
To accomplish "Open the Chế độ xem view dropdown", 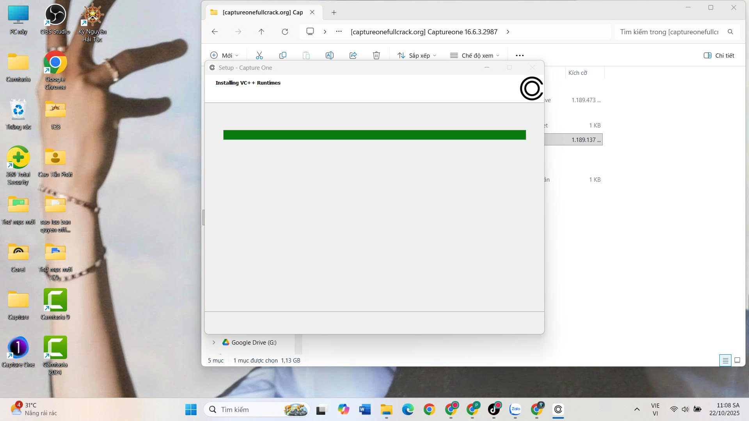I will tap(474, 55).
